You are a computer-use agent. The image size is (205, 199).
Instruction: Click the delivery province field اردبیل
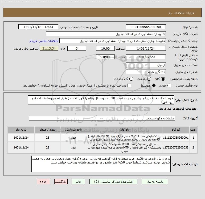coord(146,65)
